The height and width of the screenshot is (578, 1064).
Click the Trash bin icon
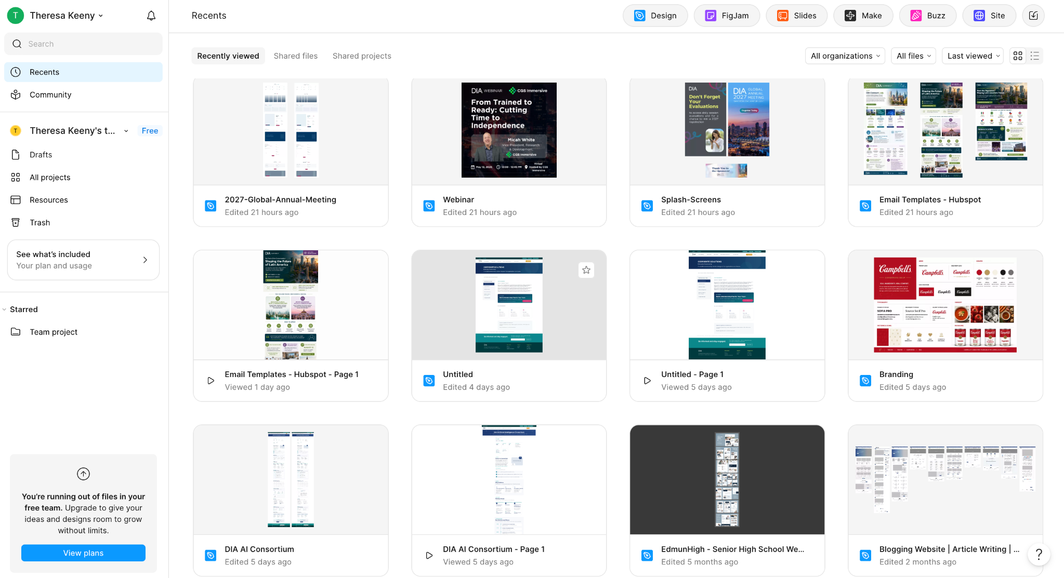(x=16, y=222)
